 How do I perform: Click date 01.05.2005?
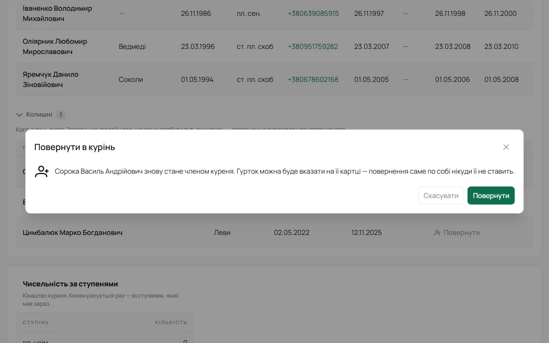tap(371, 79)
